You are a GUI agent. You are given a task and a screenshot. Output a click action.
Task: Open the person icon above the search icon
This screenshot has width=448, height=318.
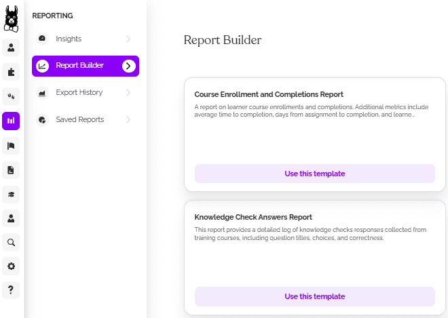(11, 218)
